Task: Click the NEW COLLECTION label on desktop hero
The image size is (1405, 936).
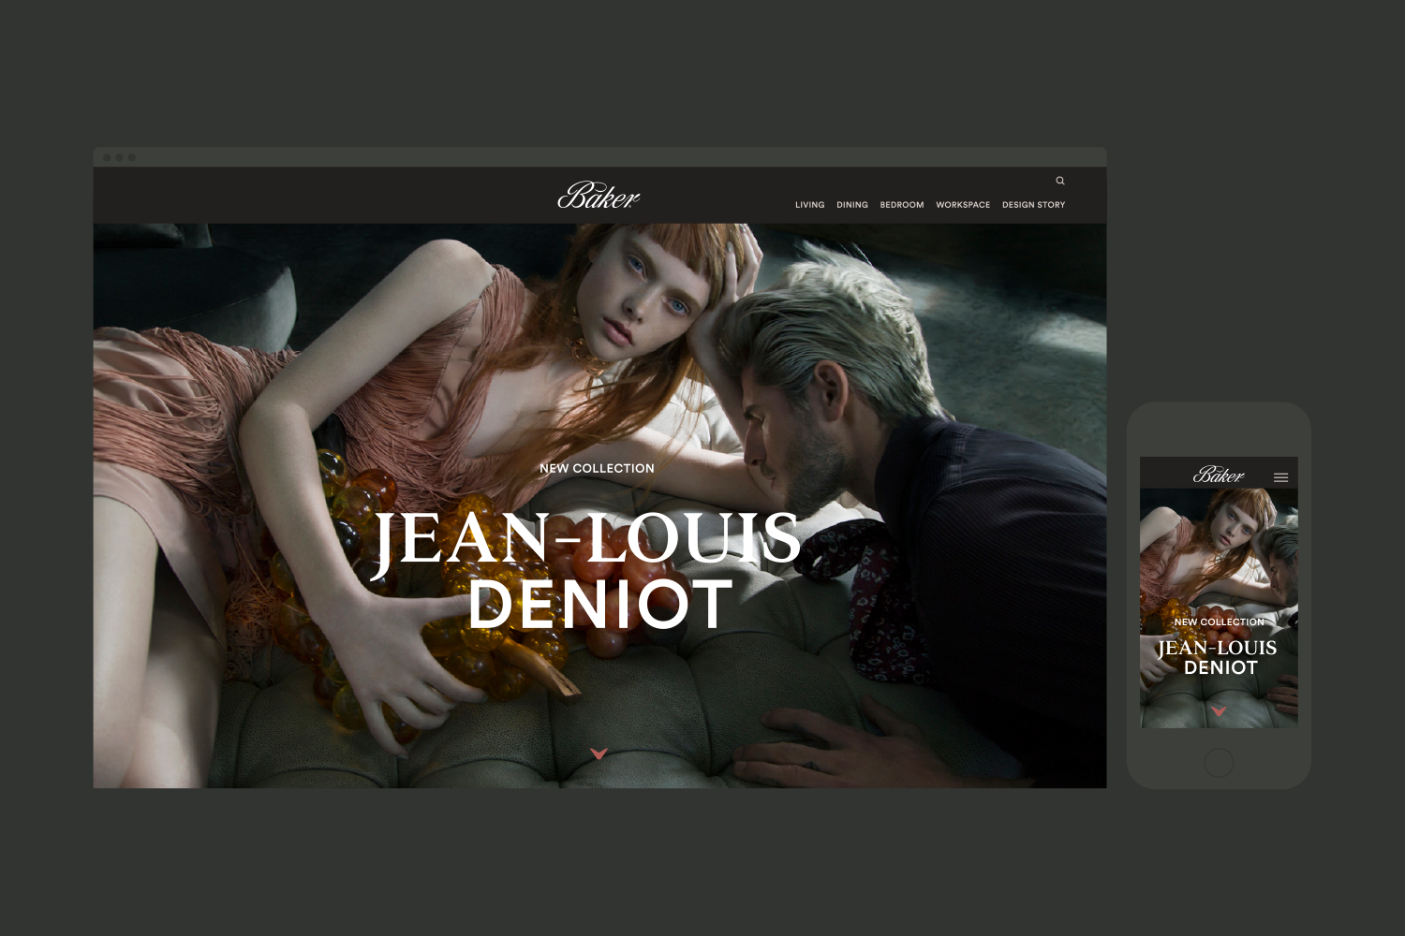Action: [597, 468]
